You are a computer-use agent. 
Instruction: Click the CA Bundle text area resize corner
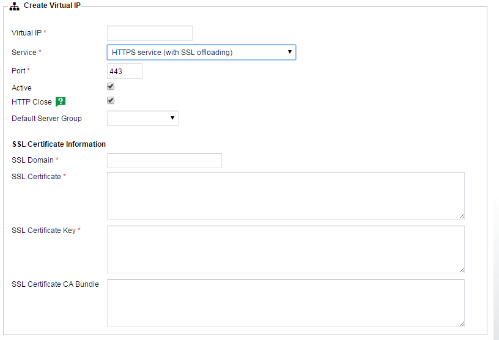(461, 323)
